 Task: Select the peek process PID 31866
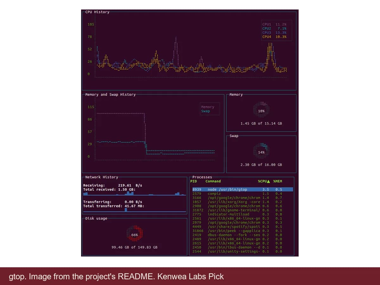click(243, 231)
